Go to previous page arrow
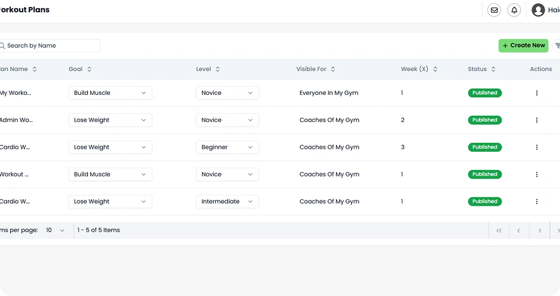The height and width of the screenshot is (296, 560). [519, 231]
